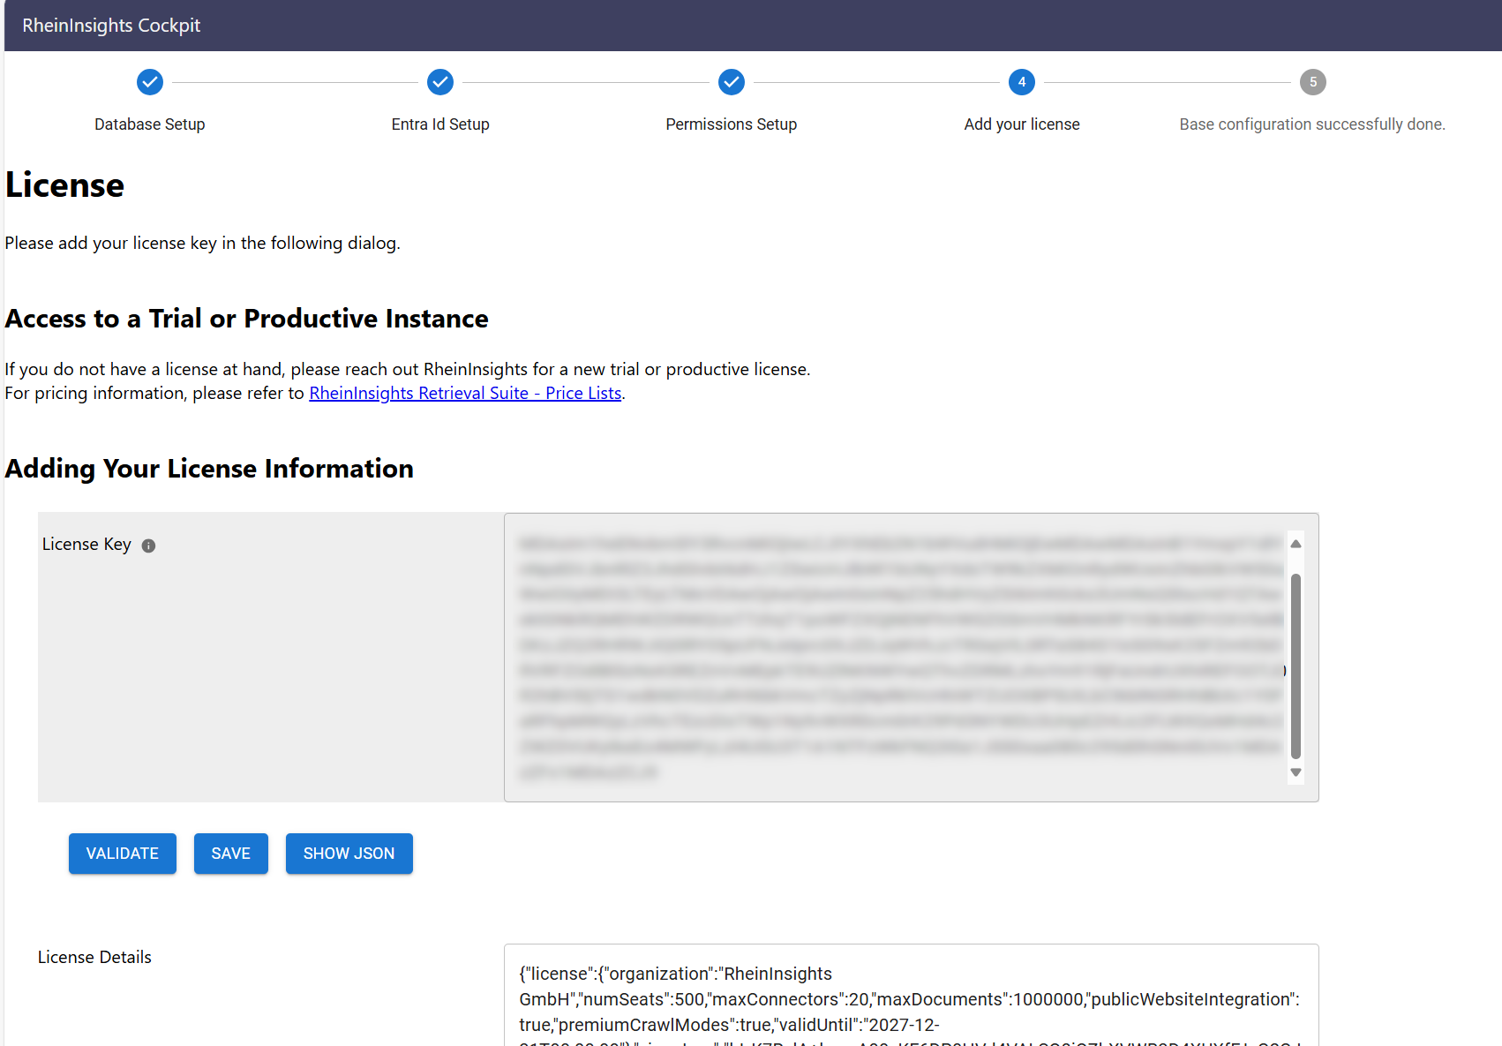Click the RheinInsights Cockpit header title
Image resolution: width=1502 pixels, height=1046 pixels.
point(111,26)
